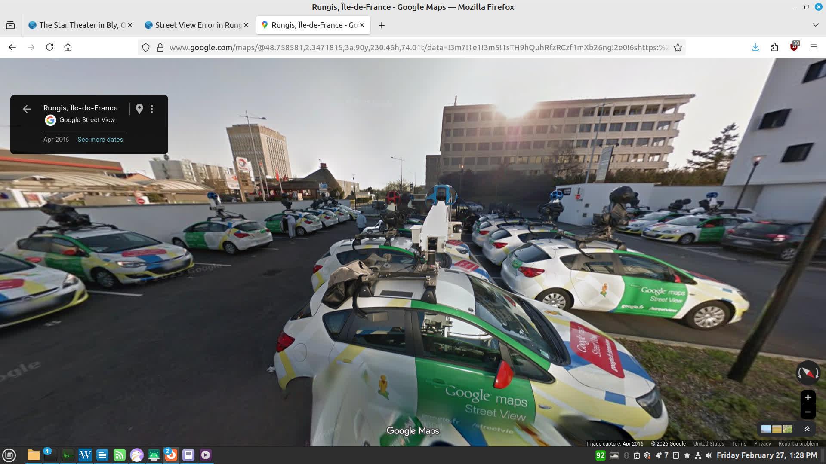Open the extensions puzzle icon
This screenshot has height=464, width=826.
tap(774, 48)
